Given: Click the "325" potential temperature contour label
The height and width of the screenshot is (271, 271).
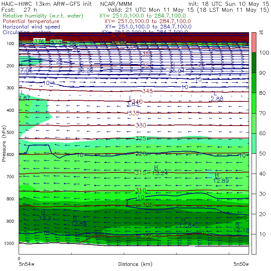Looking at the screenshot, I should tap(141, 138).
